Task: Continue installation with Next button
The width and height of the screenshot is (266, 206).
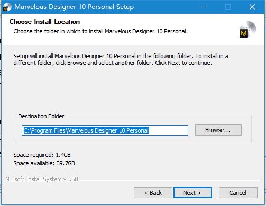Action: pos(192,193)
